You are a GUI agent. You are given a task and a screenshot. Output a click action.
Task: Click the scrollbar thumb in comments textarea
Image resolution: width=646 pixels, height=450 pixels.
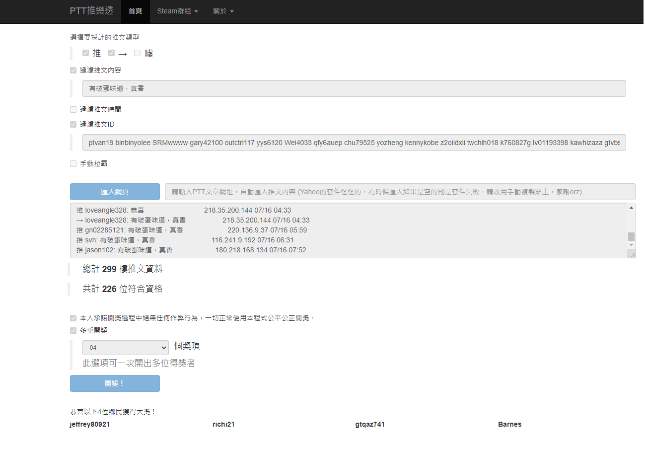[631, 236]
